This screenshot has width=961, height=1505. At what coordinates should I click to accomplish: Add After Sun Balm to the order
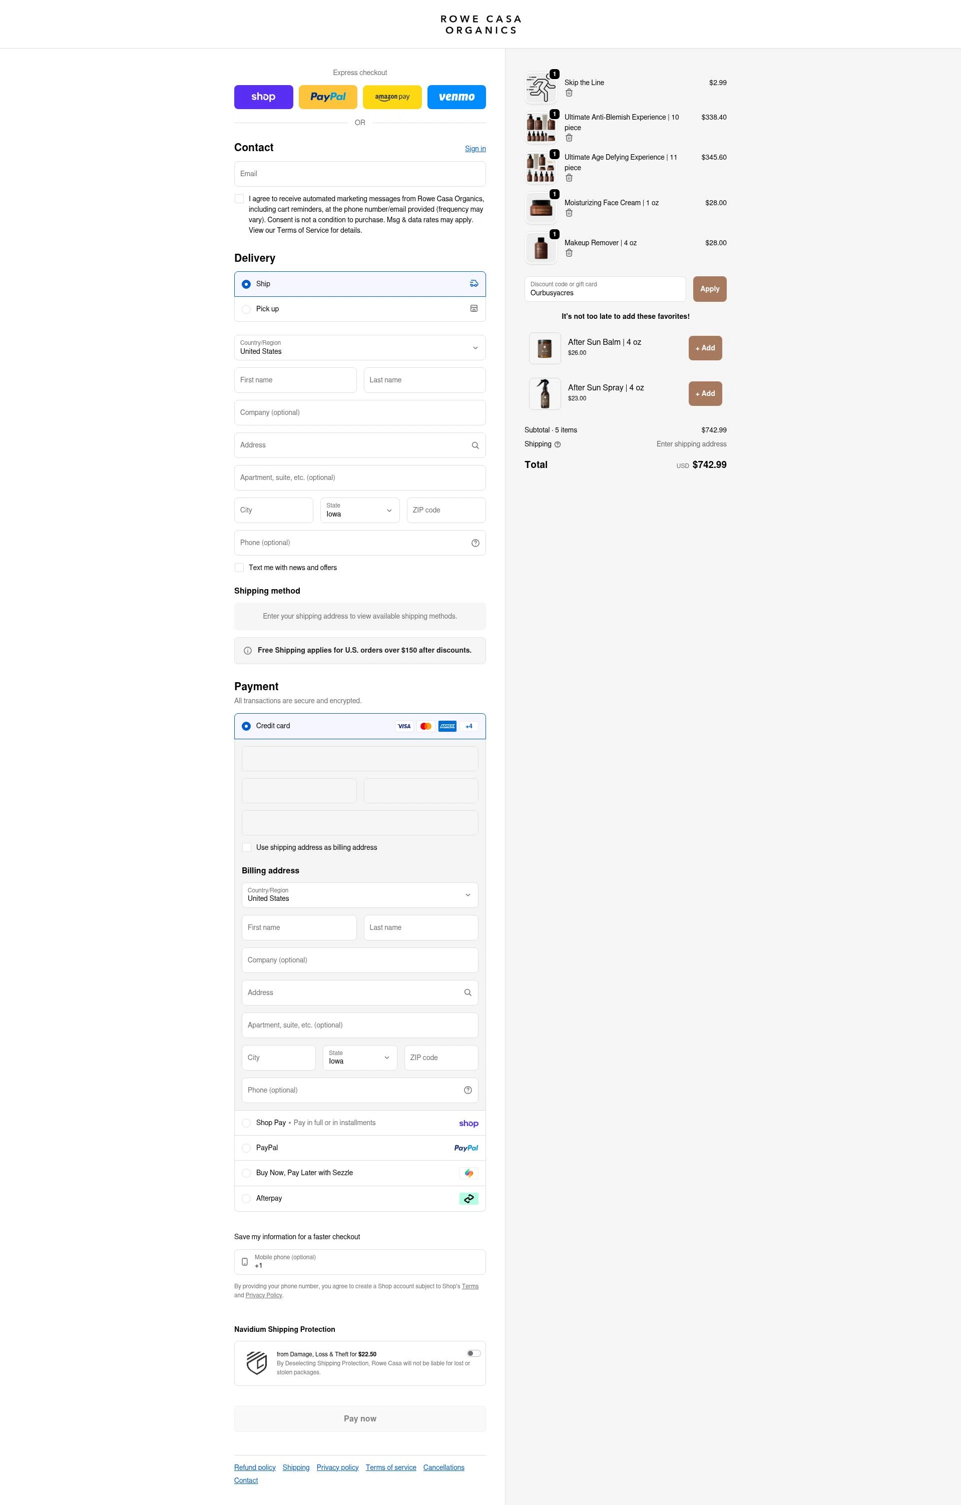pyautogui.click(x=705, y=348)
